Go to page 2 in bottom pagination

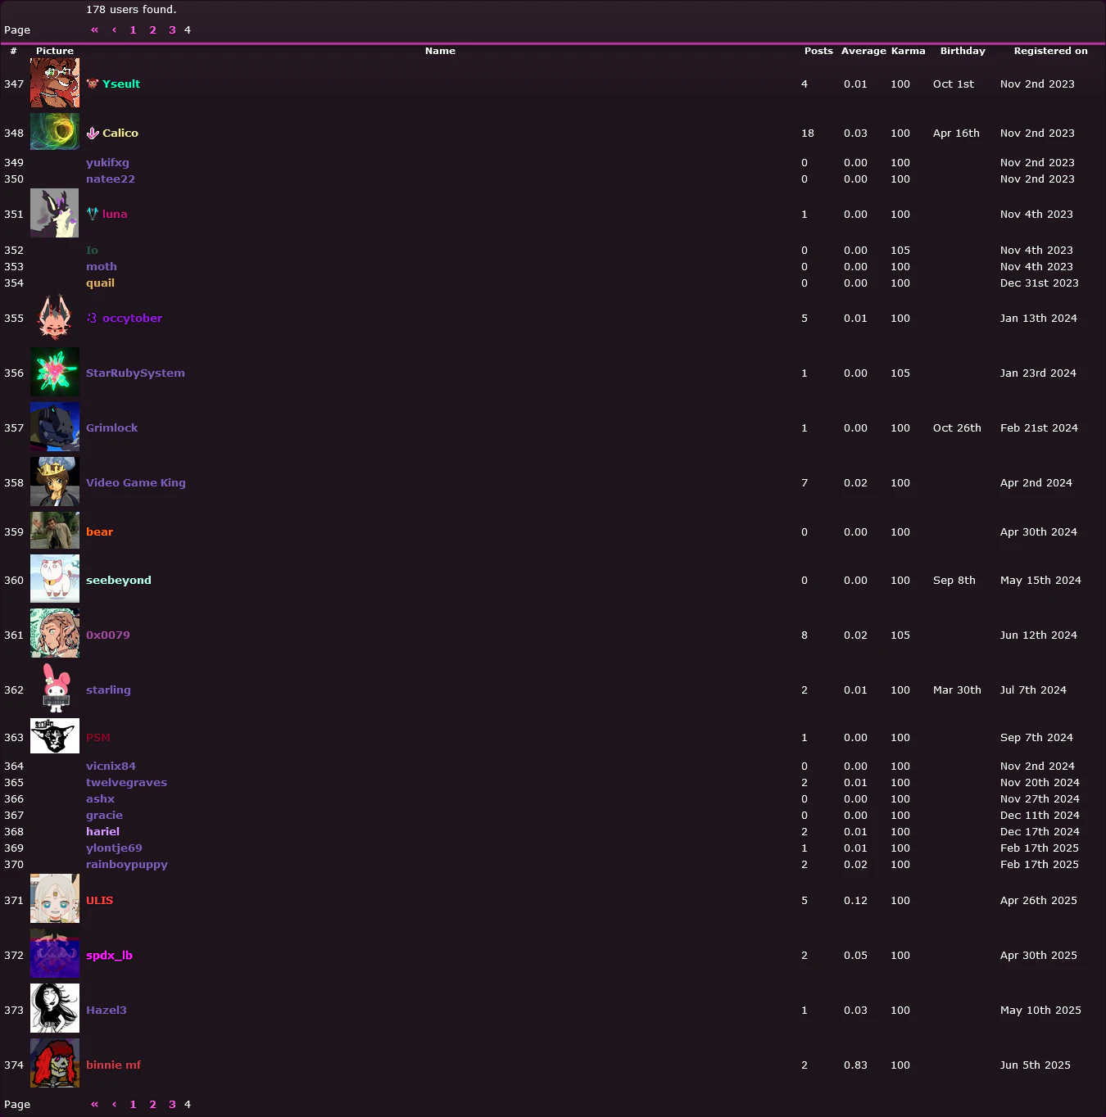pyautogui.click(x=152, y=1105)
